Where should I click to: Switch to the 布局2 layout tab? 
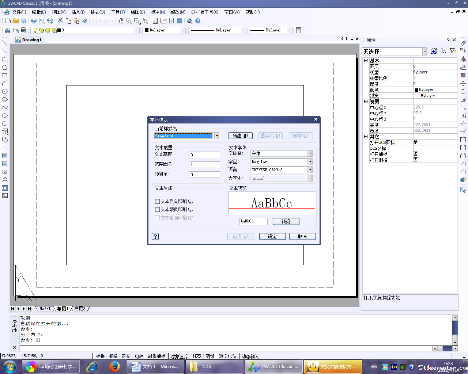[x=80, y=309]
